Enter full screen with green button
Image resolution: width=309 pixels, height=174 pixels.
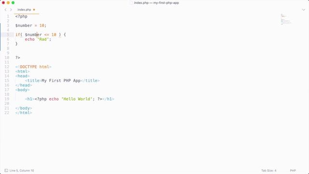[x=13, y=3]
